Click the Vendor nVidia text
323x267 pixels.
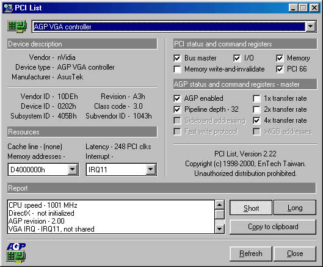[52, 57]
